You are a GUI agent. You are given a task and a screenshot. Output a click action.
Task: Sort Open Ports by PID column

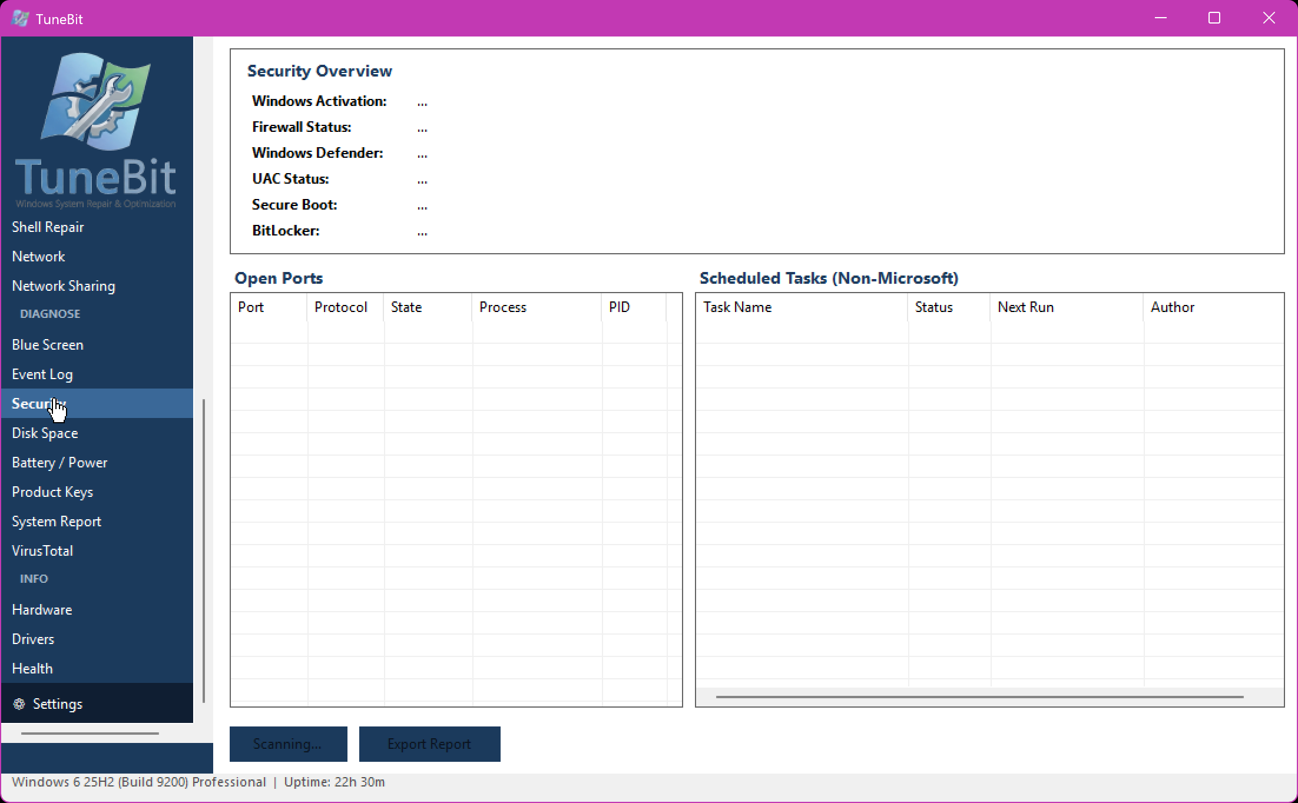(x=634, y=307)
